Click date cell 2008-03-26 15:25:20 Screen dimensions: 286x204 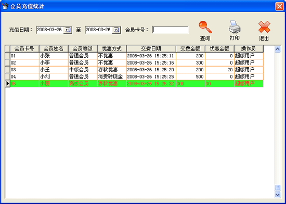pos(151,70)
